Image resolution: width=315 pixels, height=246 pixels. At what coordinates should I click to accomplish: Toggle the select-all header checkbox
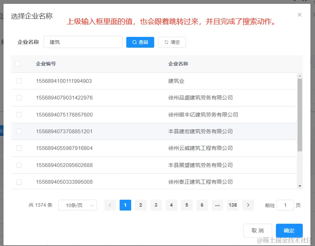click(x=18, y=64)
